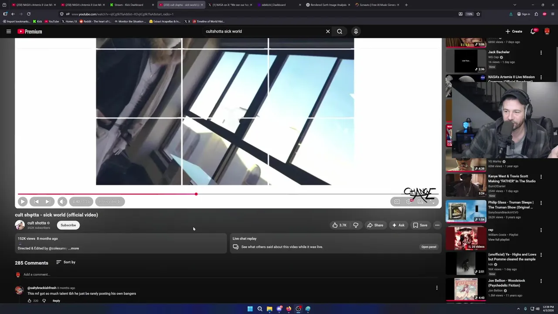Skip to next video

coord(48,201)
